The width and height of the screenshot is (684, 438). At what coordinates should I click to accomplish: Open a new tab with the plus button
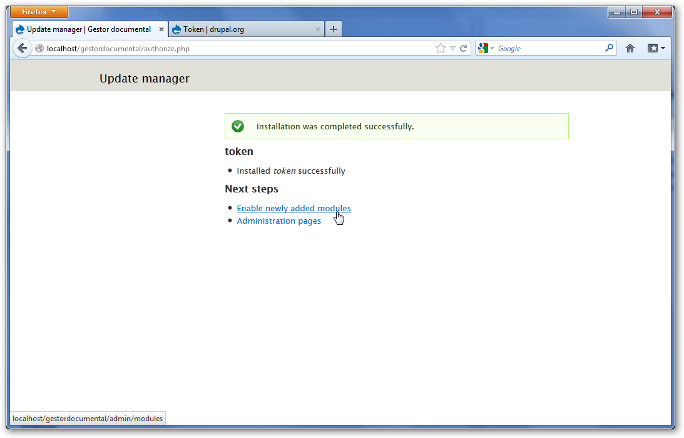point(334,29)
